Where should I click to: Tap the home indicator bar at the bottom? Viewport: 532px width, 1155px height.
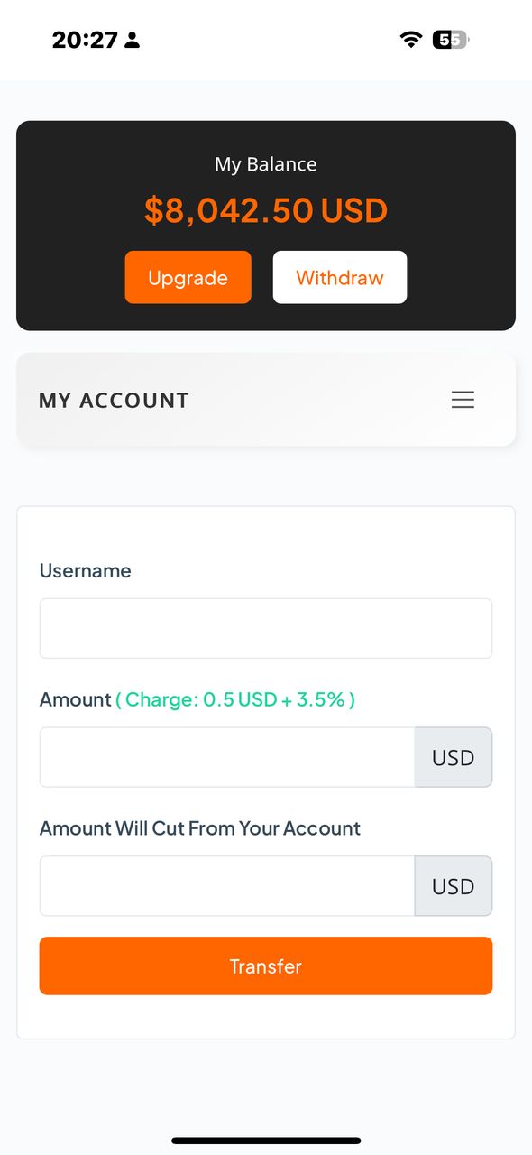pyautogui.click(x=266, y=1141)
